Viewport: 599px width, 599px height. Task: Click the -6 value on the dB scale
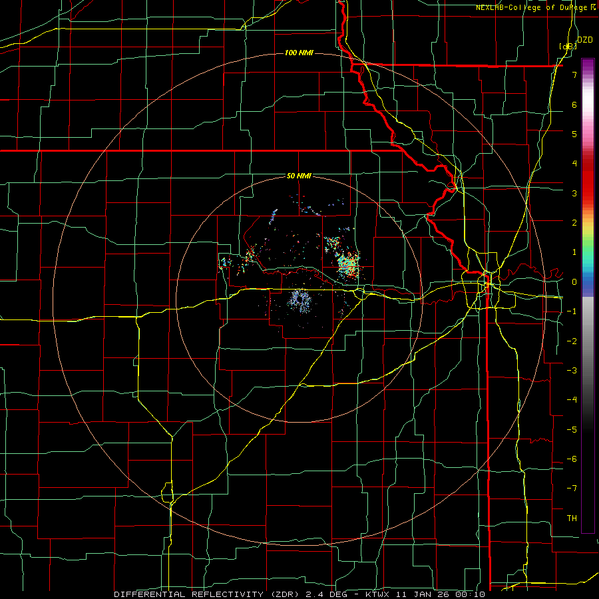tap(572, 459)
